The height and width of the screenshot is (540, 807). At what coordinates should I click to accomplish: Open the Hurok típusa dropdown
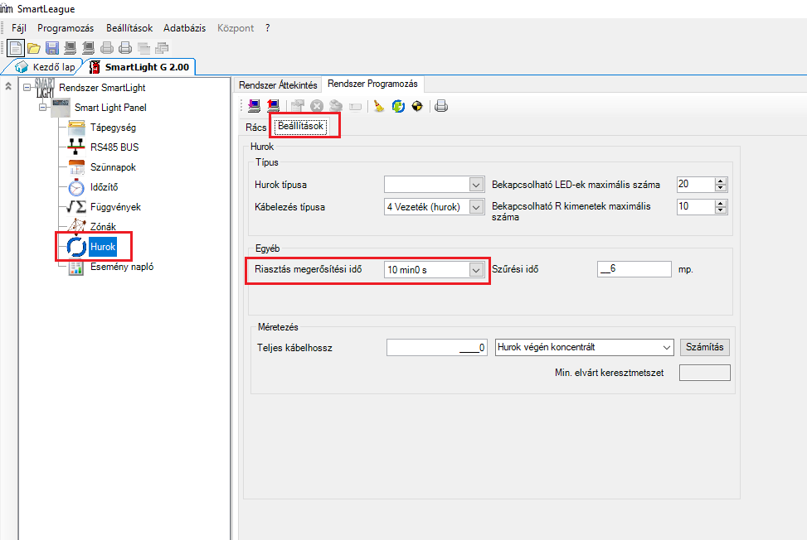476,185
